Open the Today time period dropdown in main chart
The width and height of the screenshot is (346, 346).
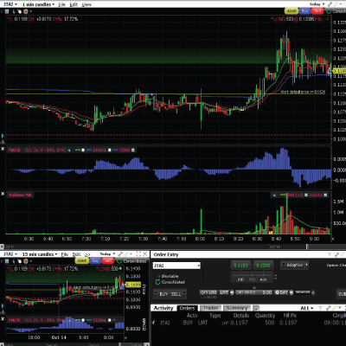click(x=317, y=4)
